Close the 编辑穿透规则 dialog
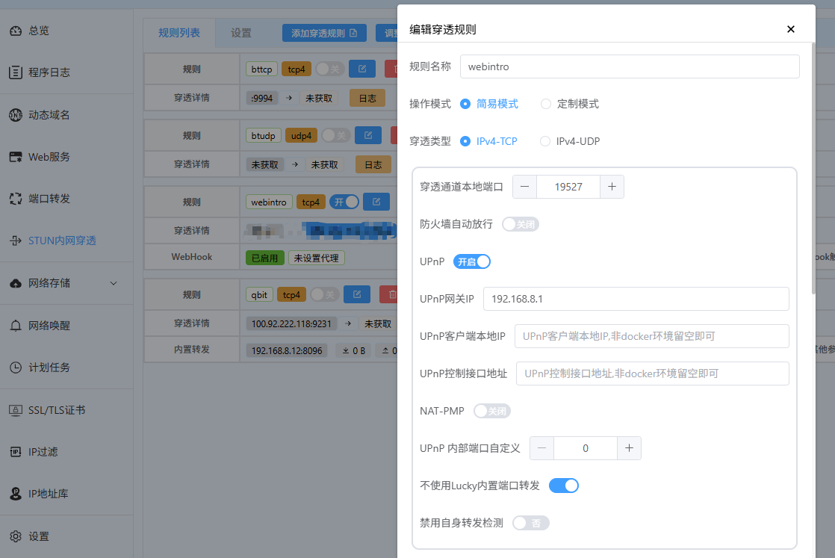Viewport: 835px width, 558px height. point(791,29)
